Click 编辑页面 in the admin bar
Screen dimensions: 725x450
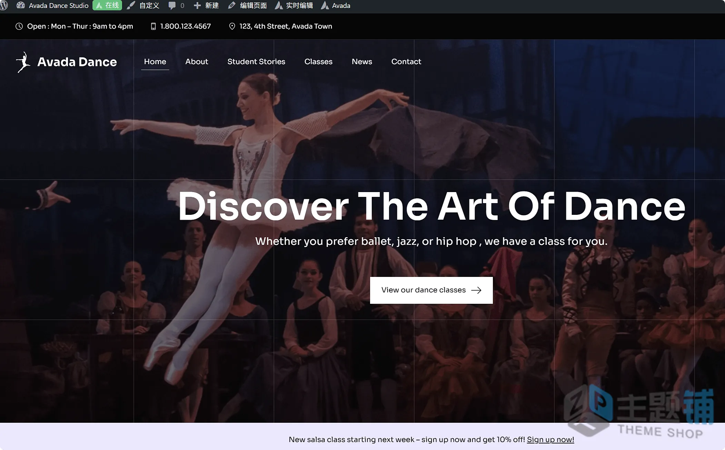(x=248, y=6)
